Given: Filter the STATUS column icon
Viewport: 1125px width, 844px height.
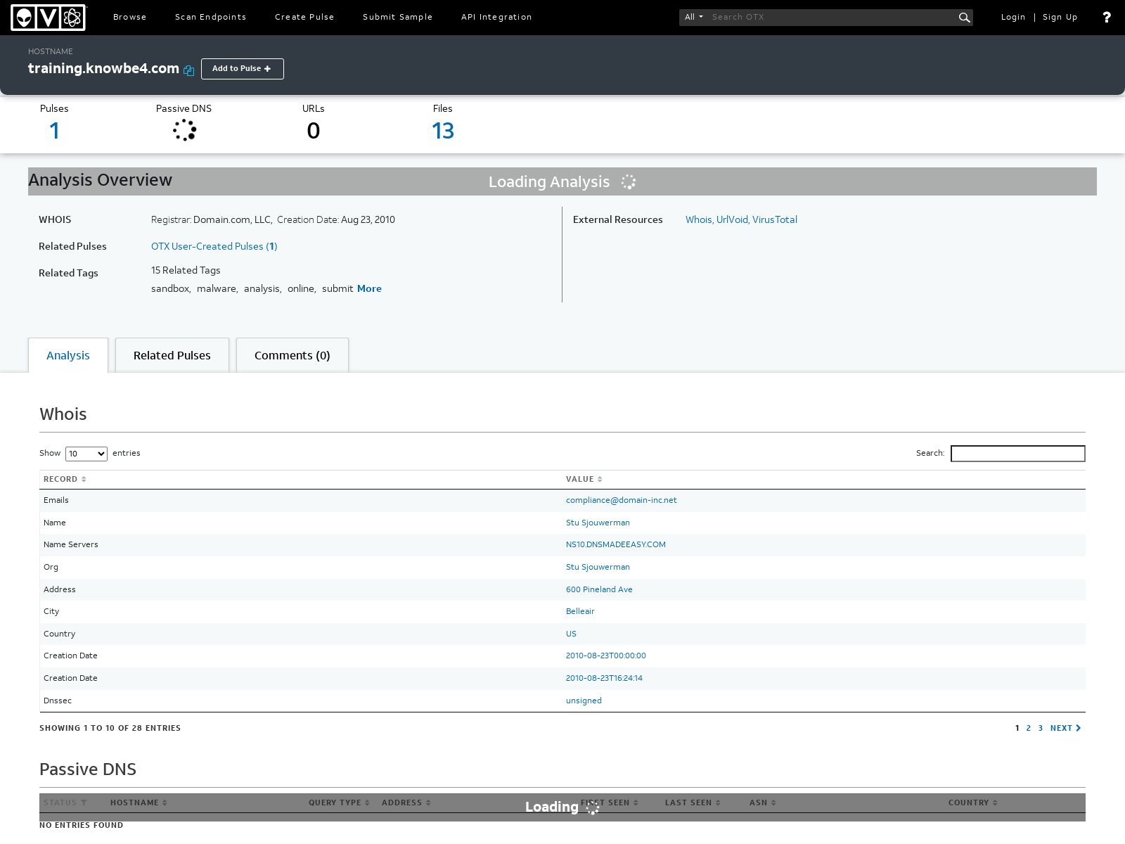Looking at the screenshot, I should tap(84, 803).
